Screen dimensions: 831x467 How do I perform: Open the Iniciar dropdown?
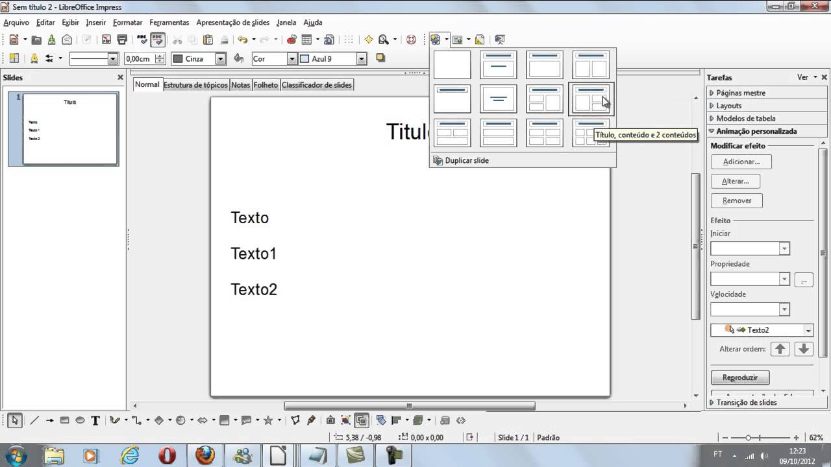click(x=784, y=248)
